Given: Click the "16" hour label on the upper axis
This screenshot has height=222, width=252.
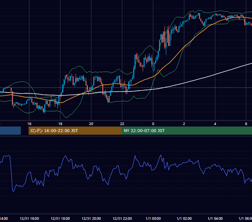Looking at the screenshot, I should [x=29, y=124].
